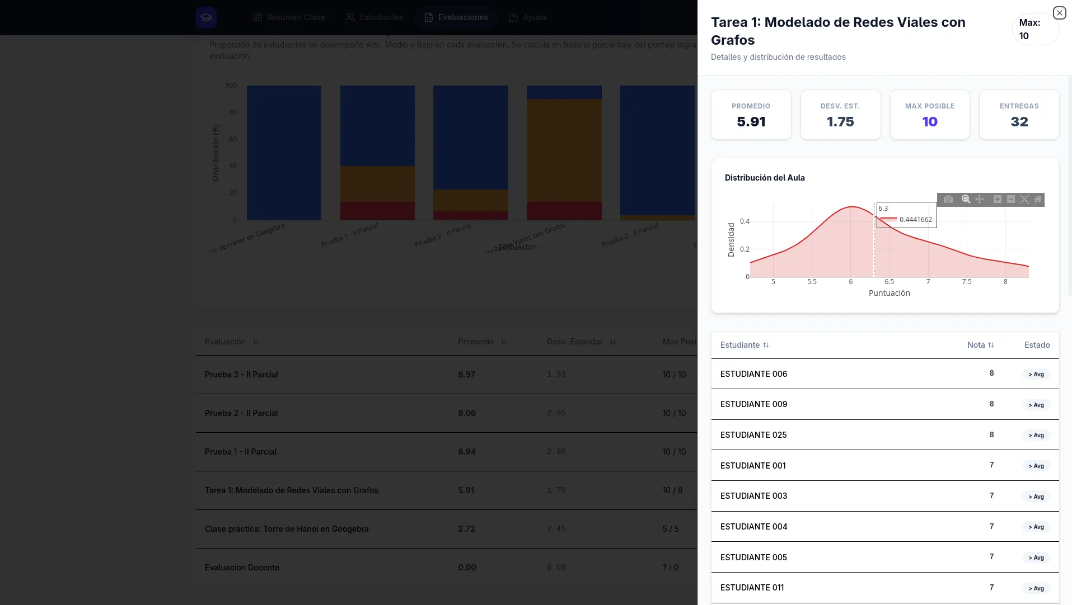
Task: Select the box zoom tool on chart
Action: tap(966, 200)
